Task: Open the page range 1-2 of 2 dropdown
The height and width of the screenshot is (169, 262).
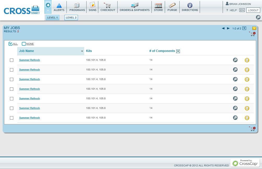Action: (244, 28)
